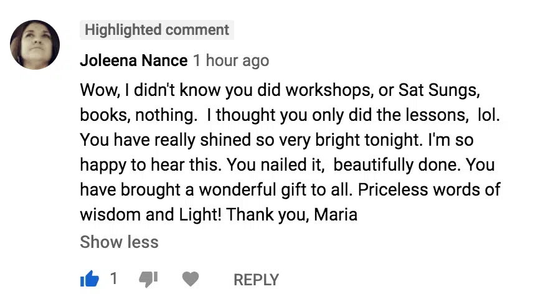The width and height of the screenshot is (548, 294).
Task: Click the "Highlighted comment" badge
Action: pyautogui.click(x=157, y=29)
